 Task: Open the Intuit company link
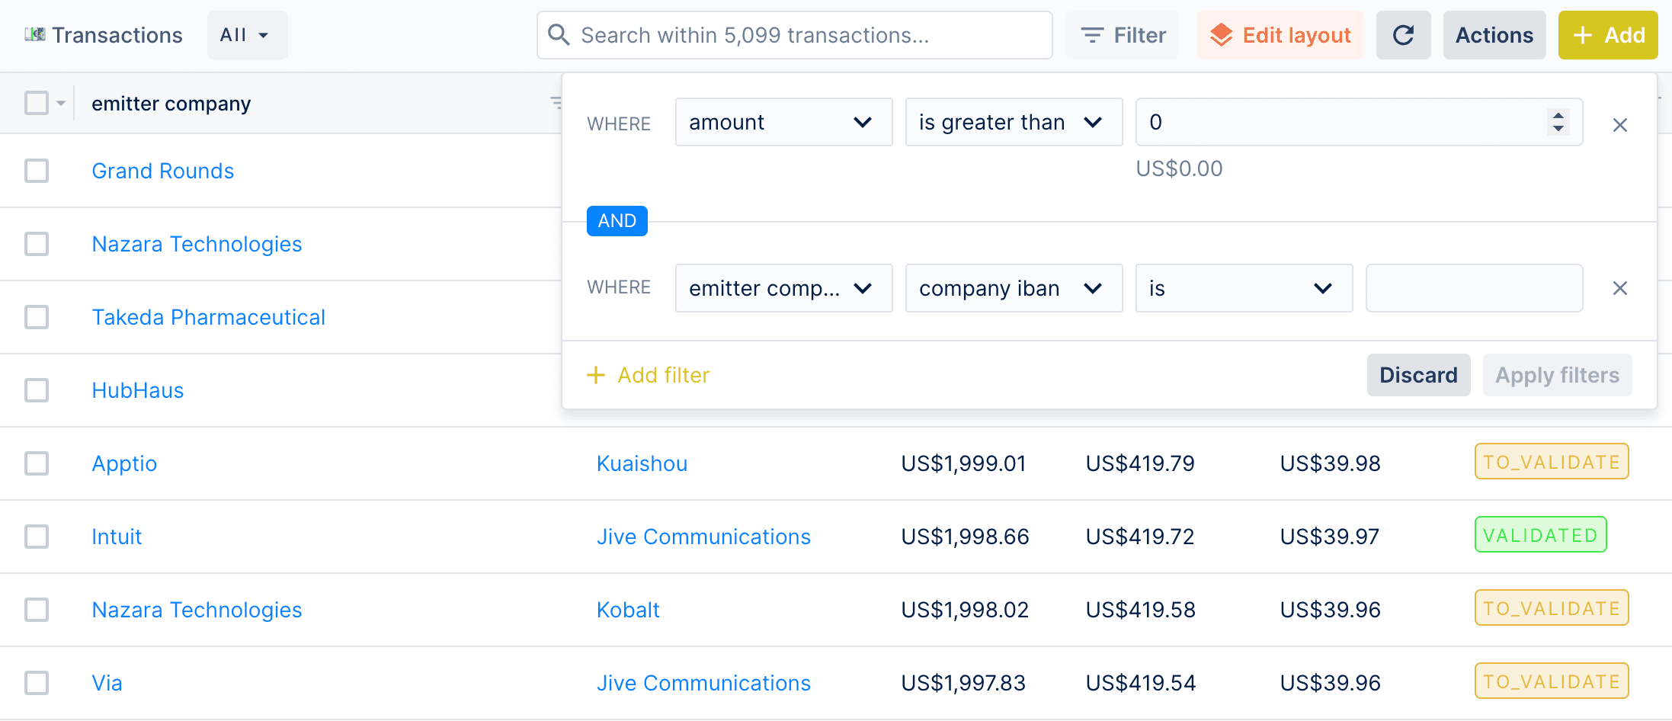pos(117,537)
